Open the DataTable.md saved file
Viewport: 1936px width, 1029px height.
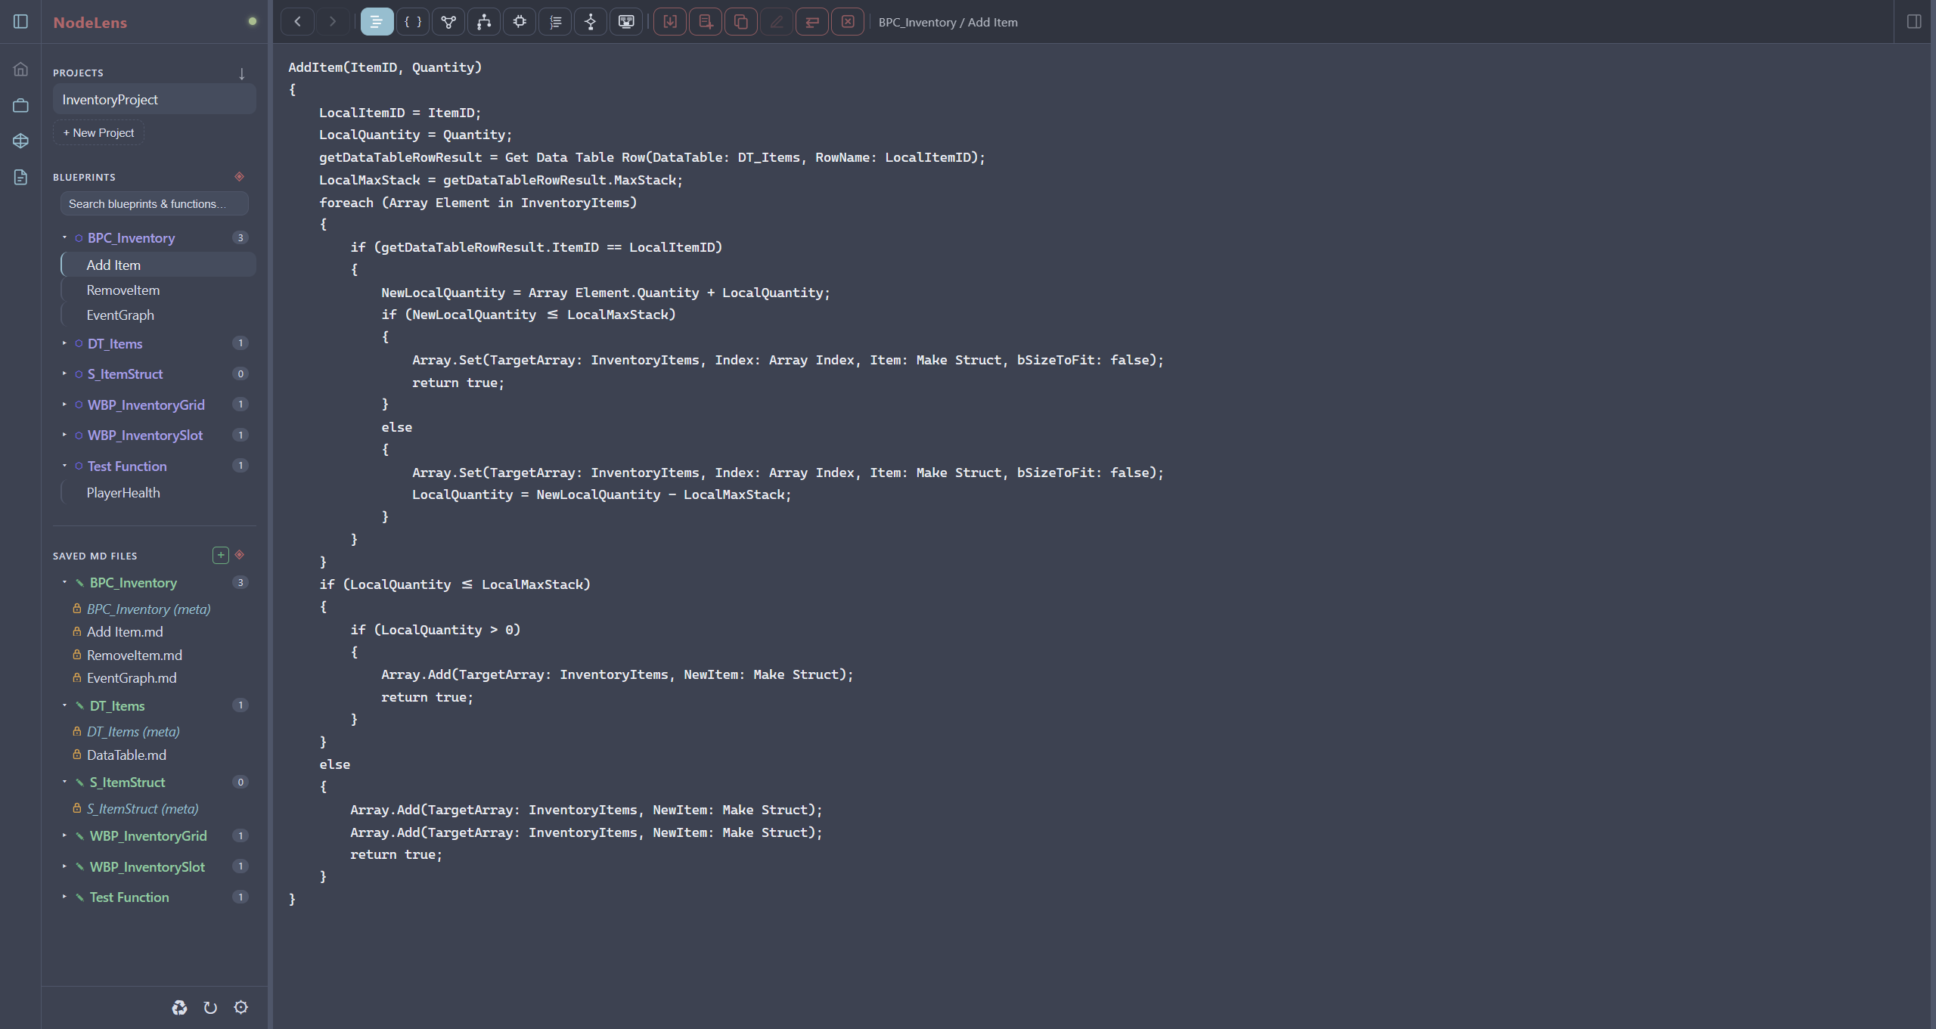pyautogui.click(x=126, y=755)
